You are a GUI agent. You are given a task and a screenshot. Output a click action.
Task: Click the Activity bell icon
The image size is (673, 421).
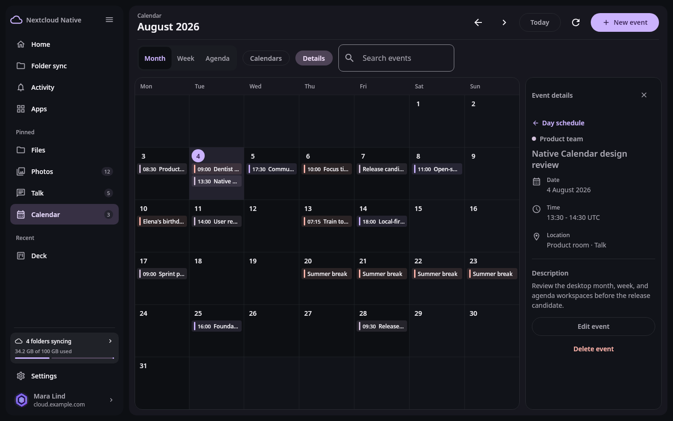pos(21,87)
